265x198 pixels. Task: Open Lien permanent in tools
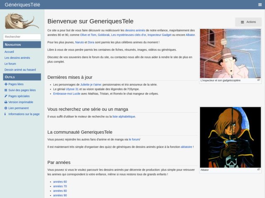(18, 108)
